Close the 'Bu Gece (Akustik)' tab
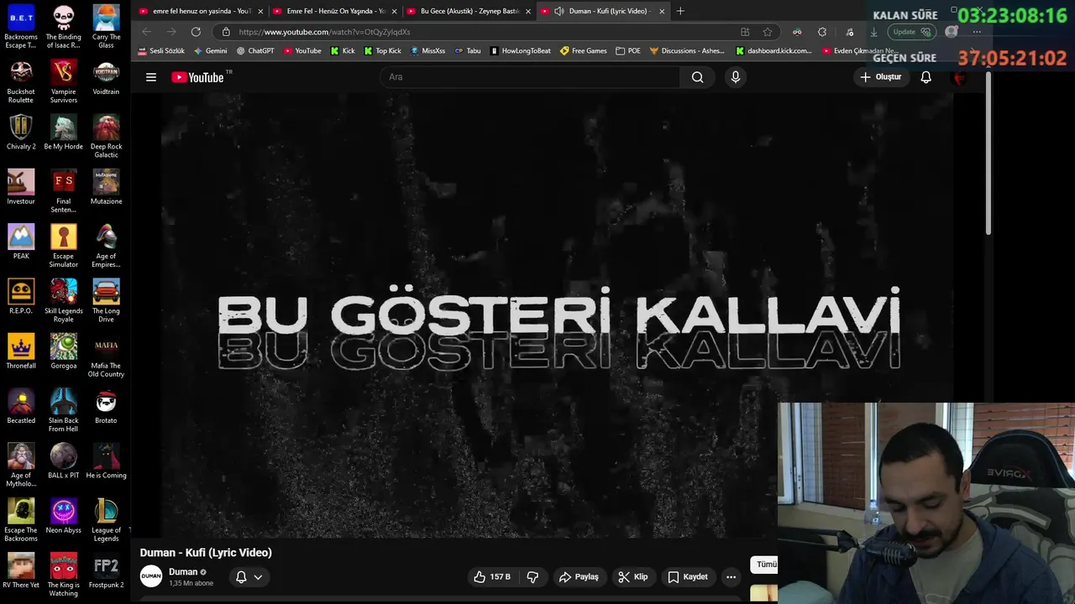The image size is (1075, 604). tap(528, 12)
